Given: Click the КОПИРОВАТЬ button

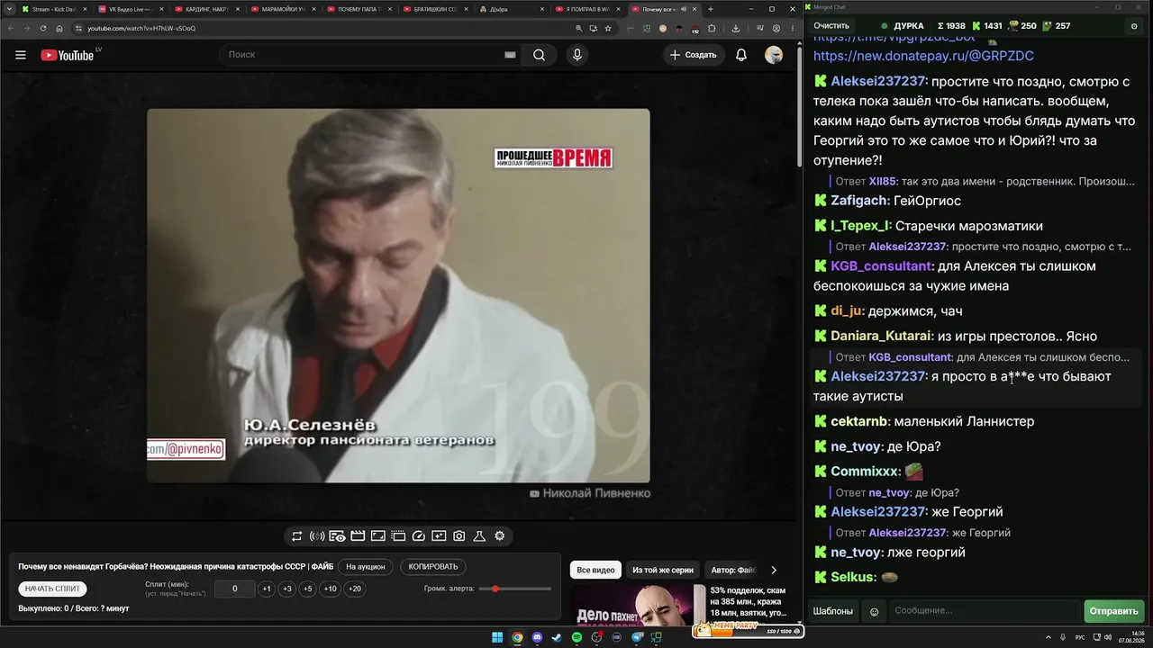Looking at the screenshot, I should 433,567.
